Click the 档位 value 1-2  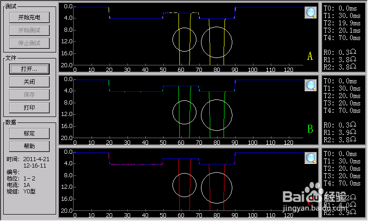(29, 179)
